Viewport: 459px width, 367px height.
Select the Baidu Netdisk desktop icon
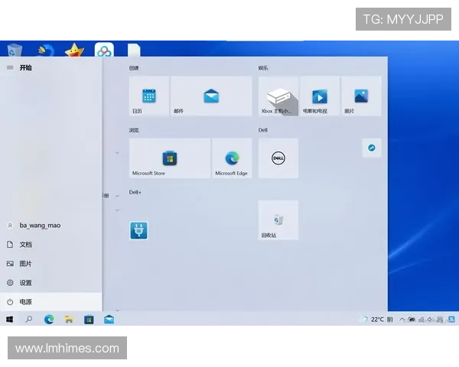click(x=104, y=50)
